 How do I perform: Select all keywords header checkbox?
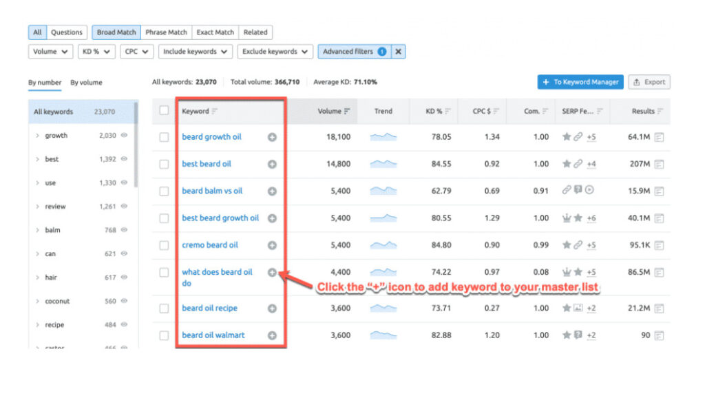[x=164, y=110]
